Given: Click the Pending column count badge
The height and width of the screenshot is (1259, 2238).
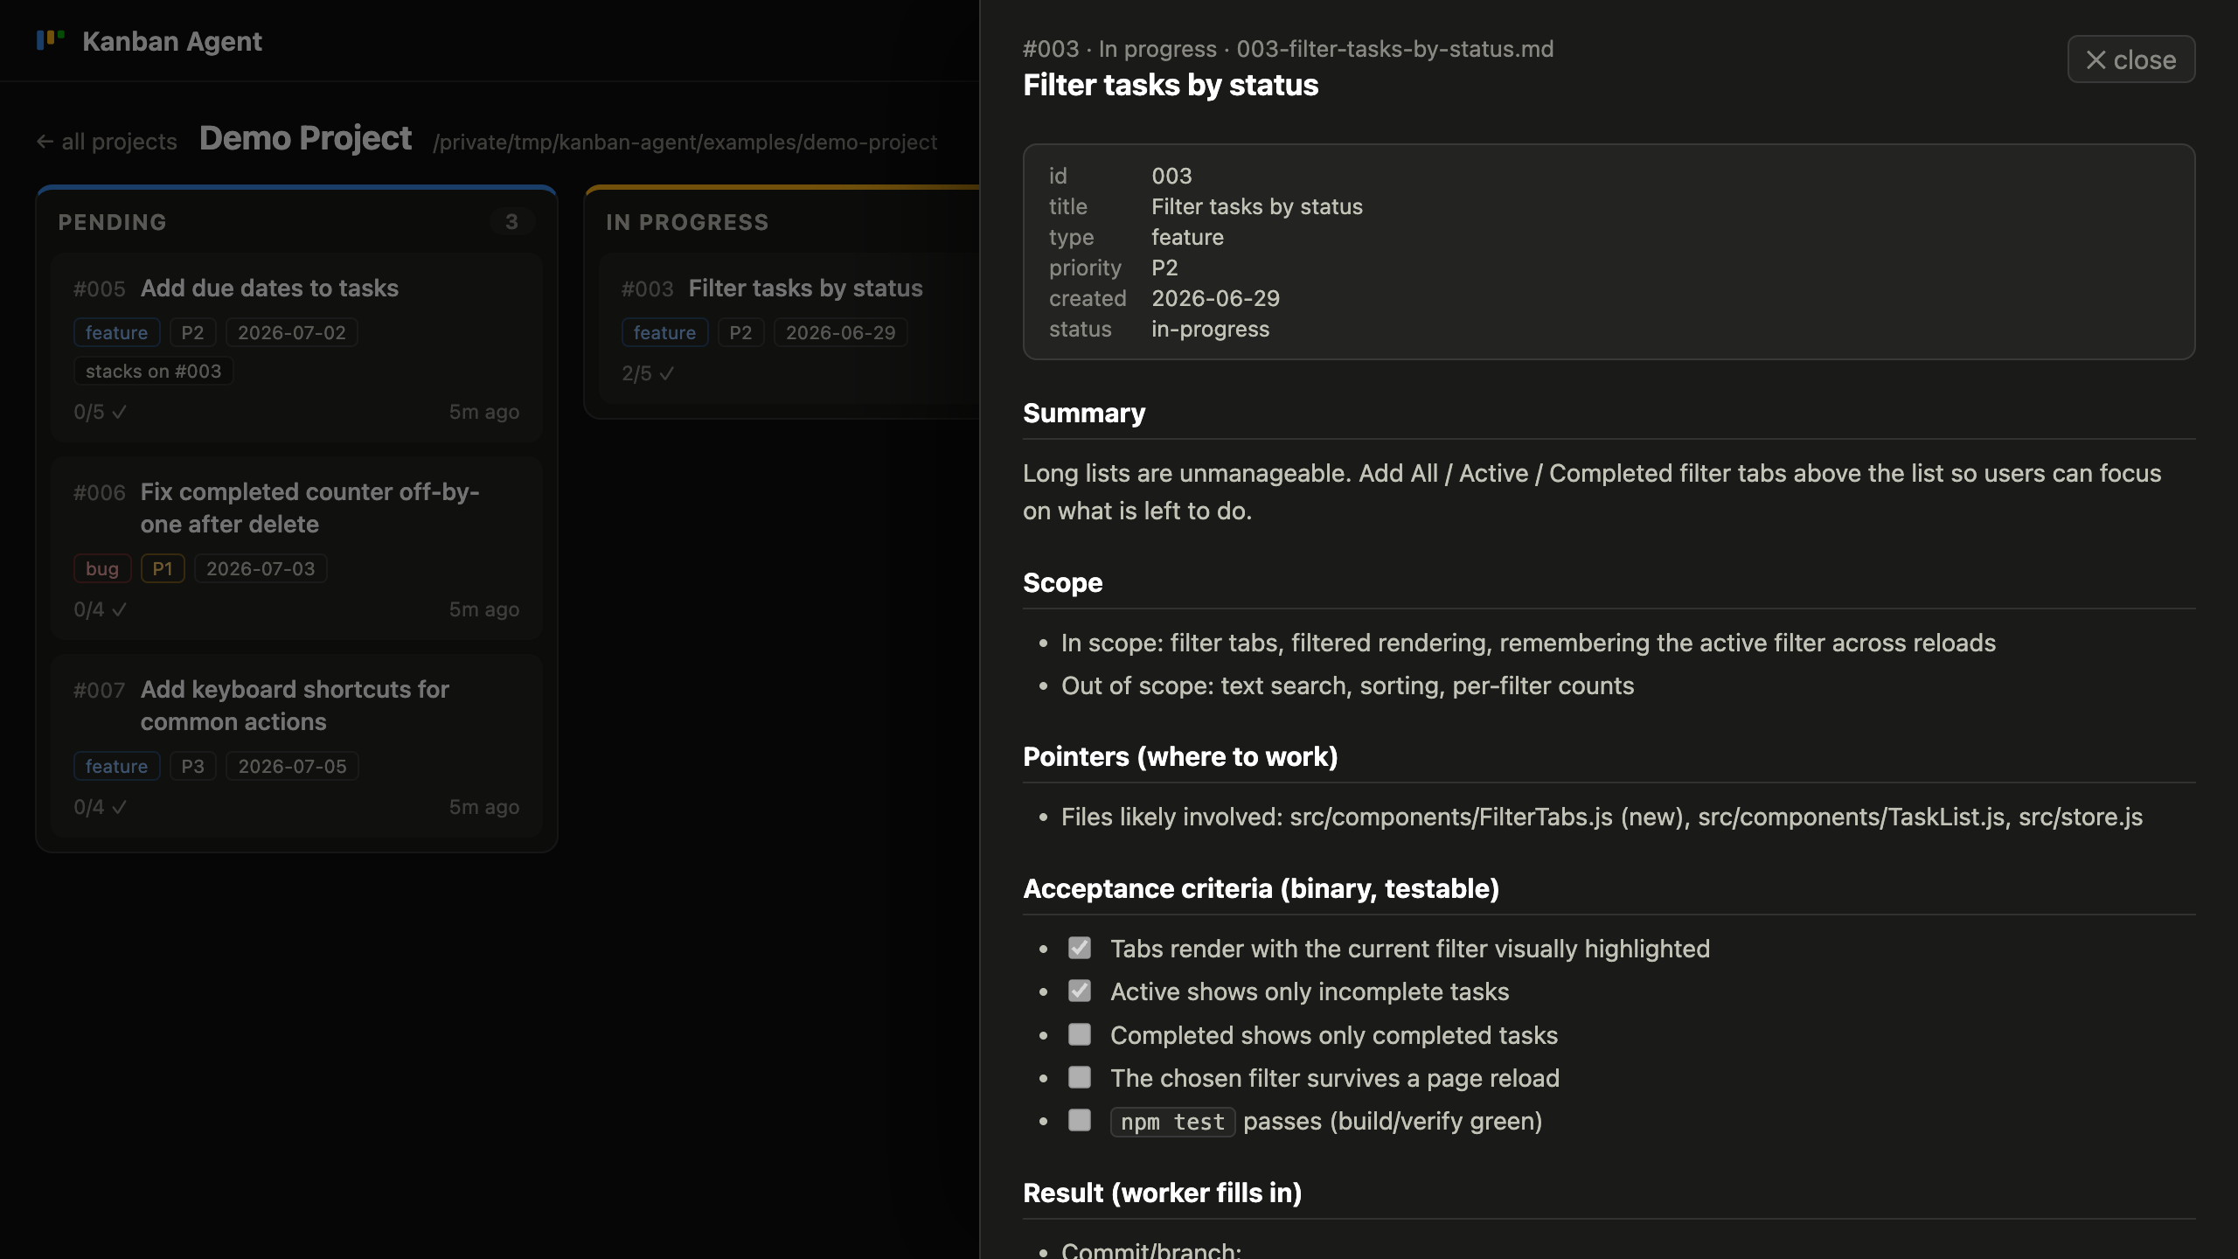Looking at the screenshot, I should tap(511, 222).
